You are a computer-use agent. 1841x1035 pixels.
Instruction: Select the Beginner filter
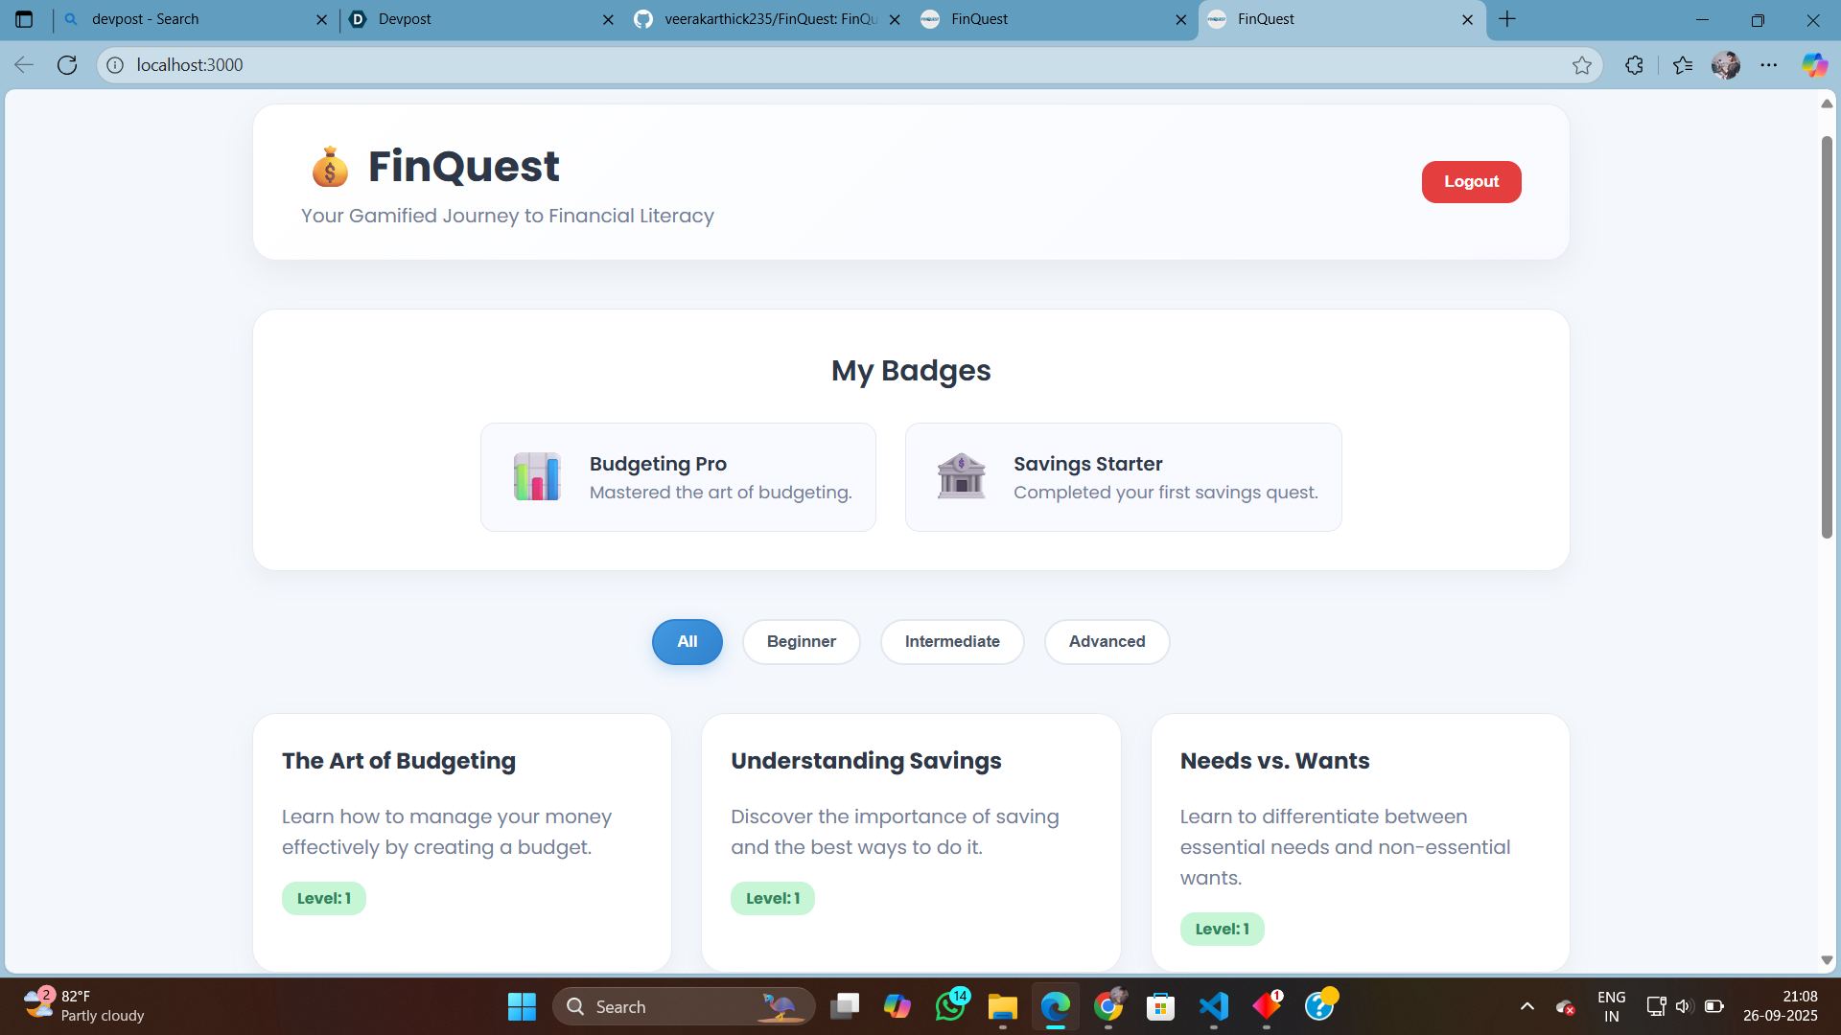[x=801, y=642]
